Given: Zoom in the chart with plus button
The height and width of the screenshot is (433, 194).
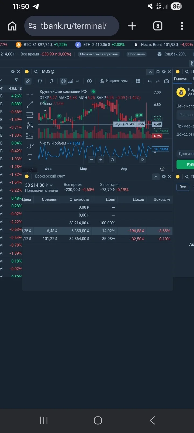Looking at the screenshot, I should pyautogui.click(x=101, y=160).
